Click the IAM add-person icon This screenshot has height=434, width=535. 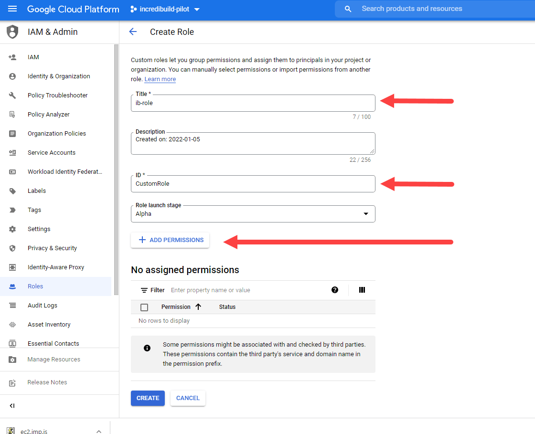tap(12, 57)
